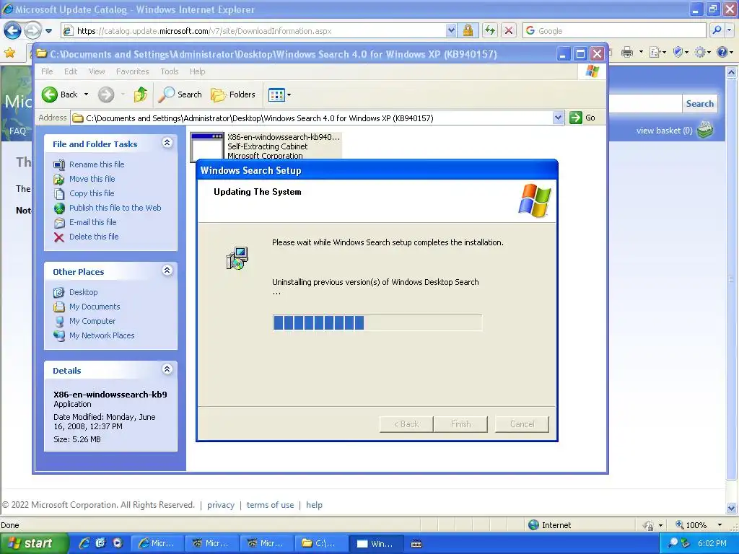Open the IE recent pages dropdown arrow
Image resolution: width=739 pixels, height=554 pixels.
click(48, 31)
